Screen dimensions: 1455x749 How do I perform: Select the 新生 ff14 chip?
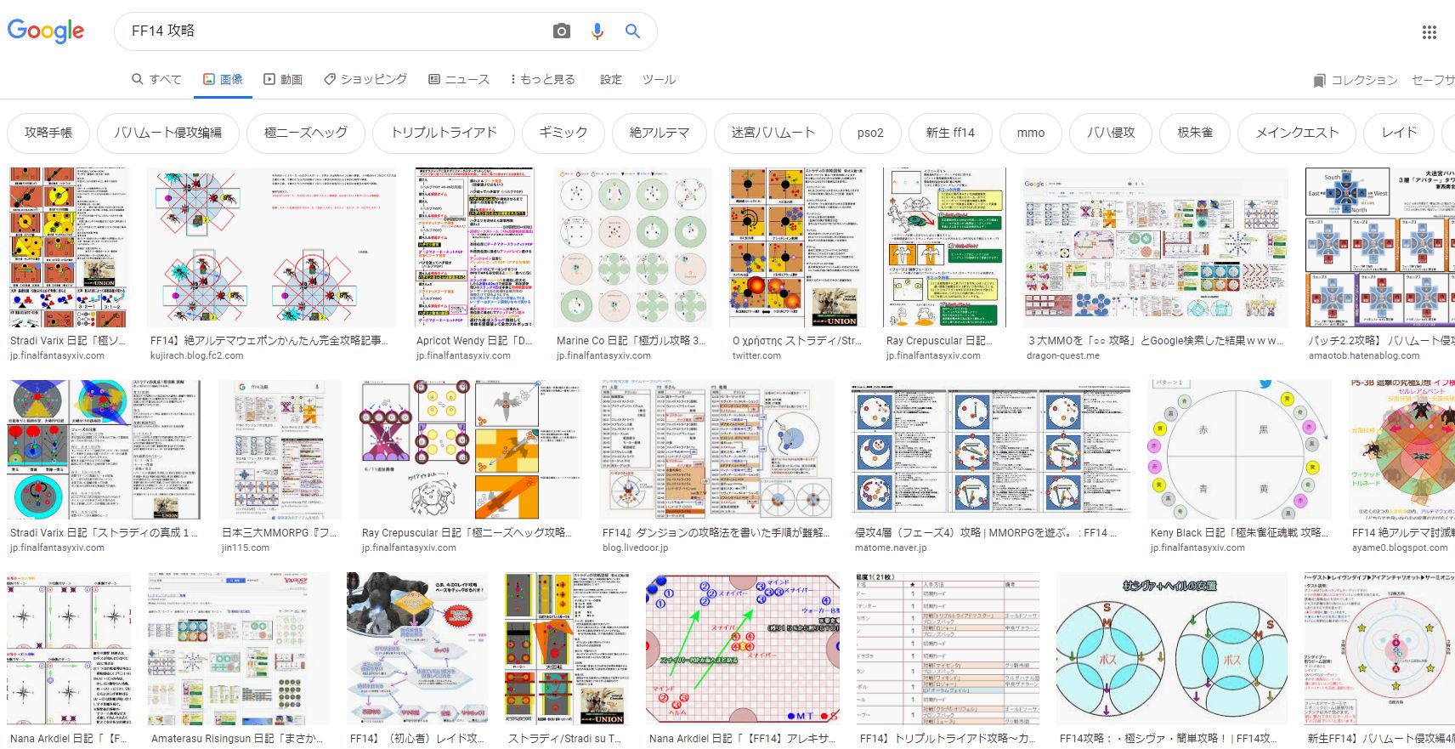[x=950, y=133]
